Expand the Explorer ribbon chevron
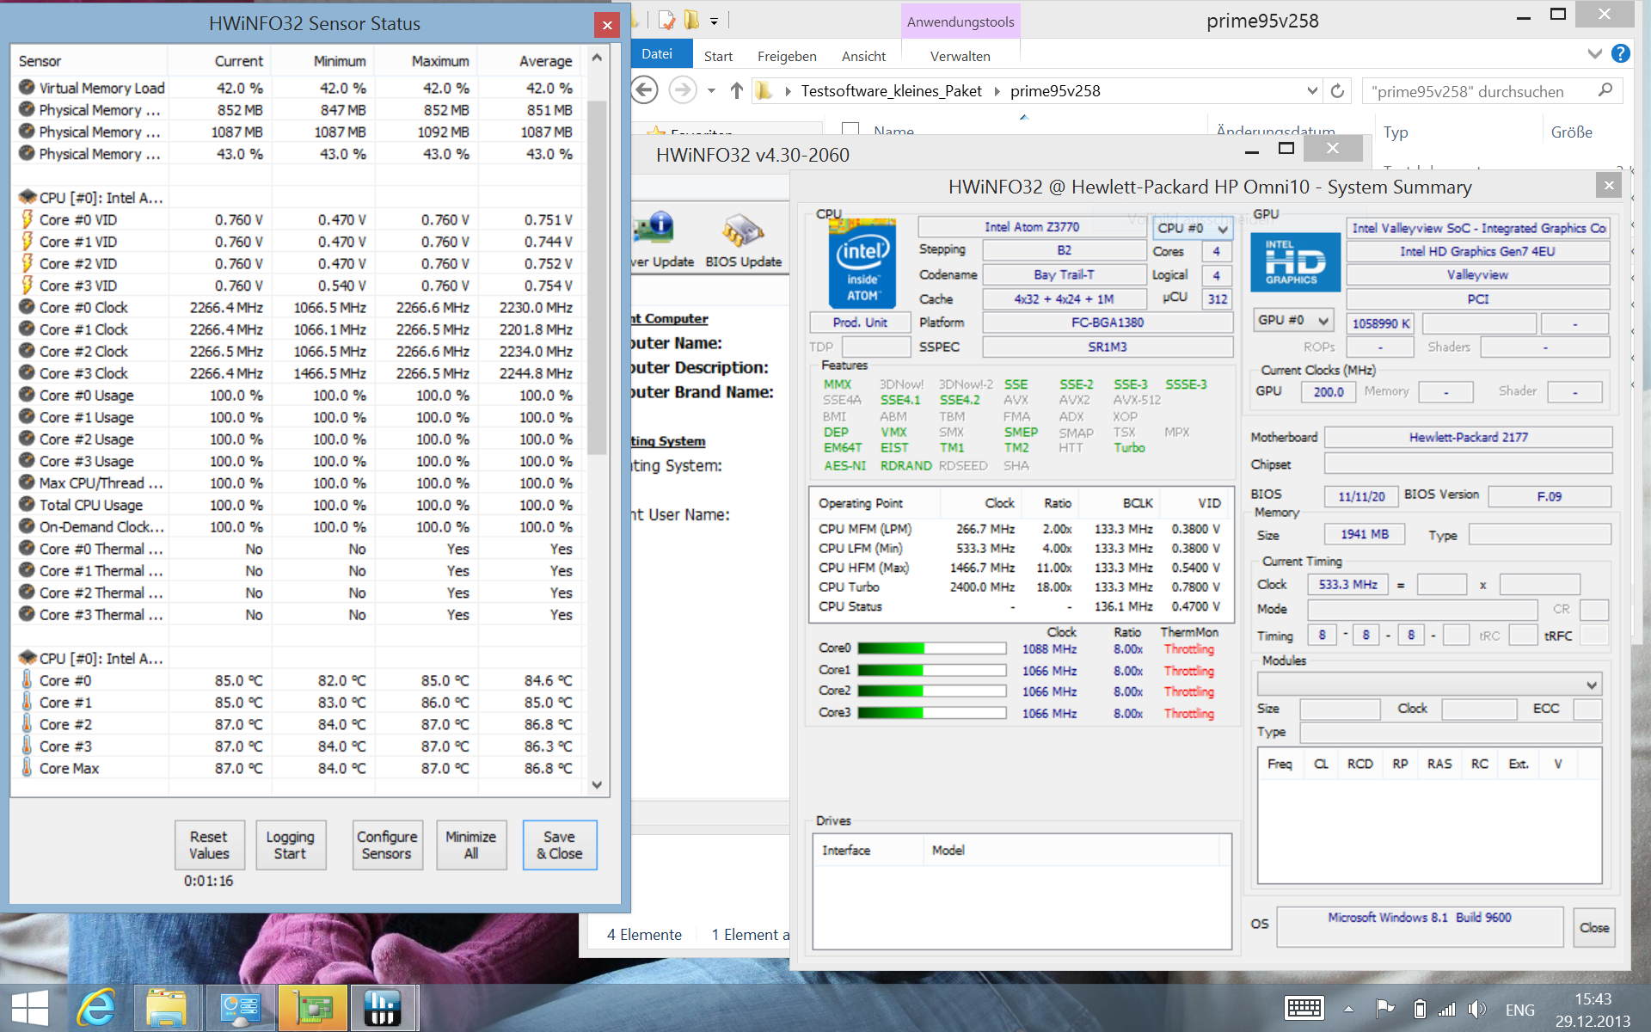This screenshot has width=1651, height=1032. (x=1594, y=54)
